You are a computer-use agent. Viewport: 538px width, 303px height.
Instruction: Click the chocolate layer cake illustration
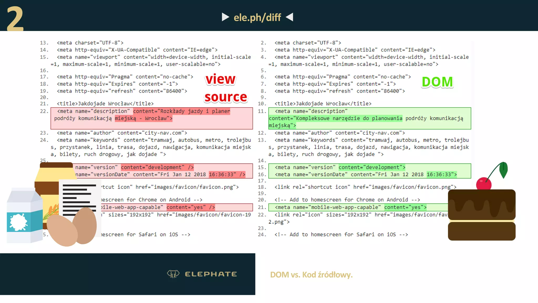point(482,215)
